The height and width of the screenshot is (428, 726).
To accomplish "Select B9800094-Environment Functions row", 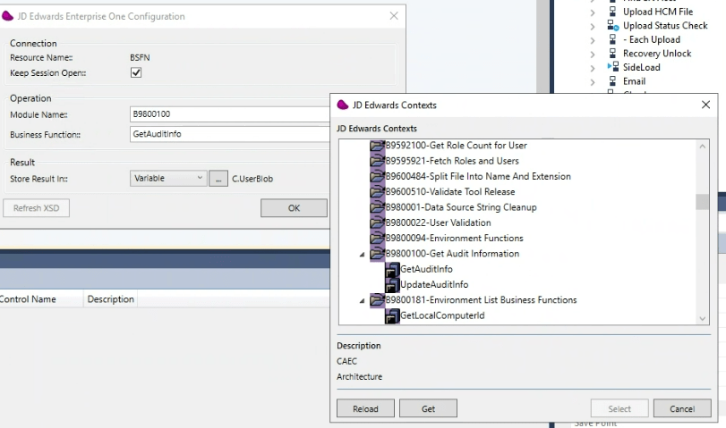I will (454, 239).
